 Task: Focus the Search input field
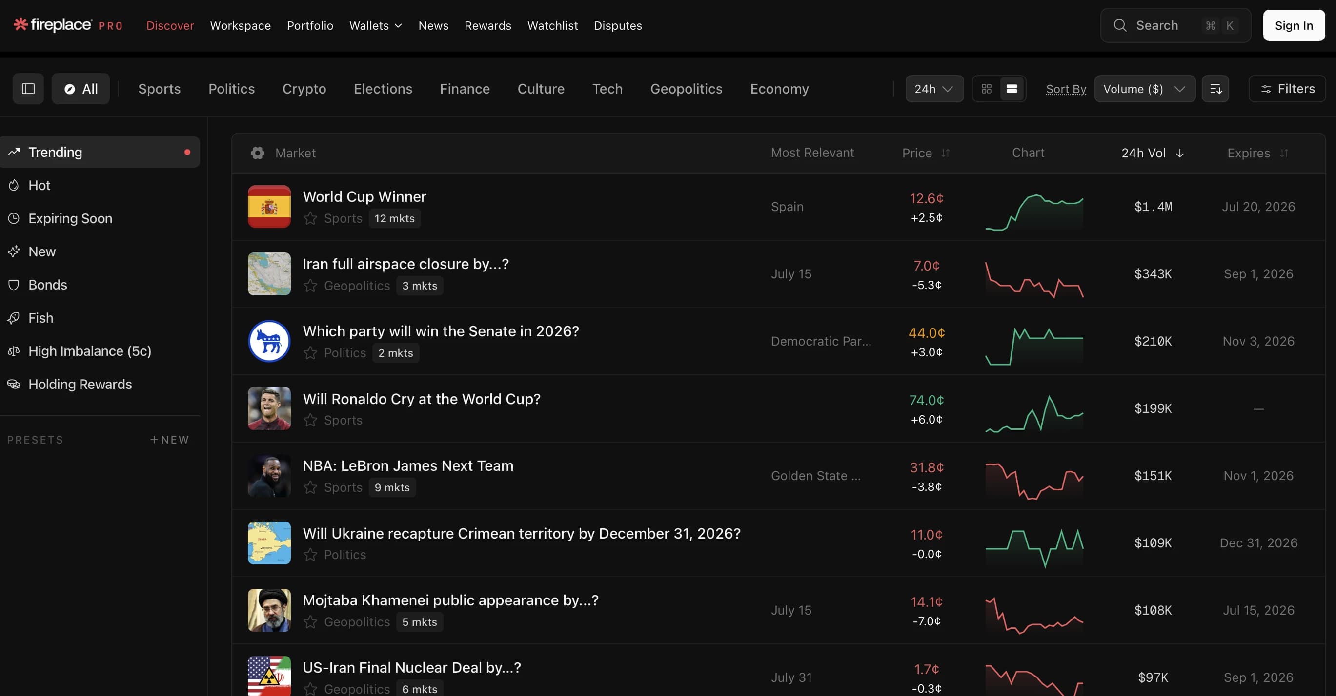click(1175, 25)
